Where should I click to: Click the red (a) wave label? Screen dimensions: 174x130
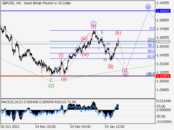[111, 67]
